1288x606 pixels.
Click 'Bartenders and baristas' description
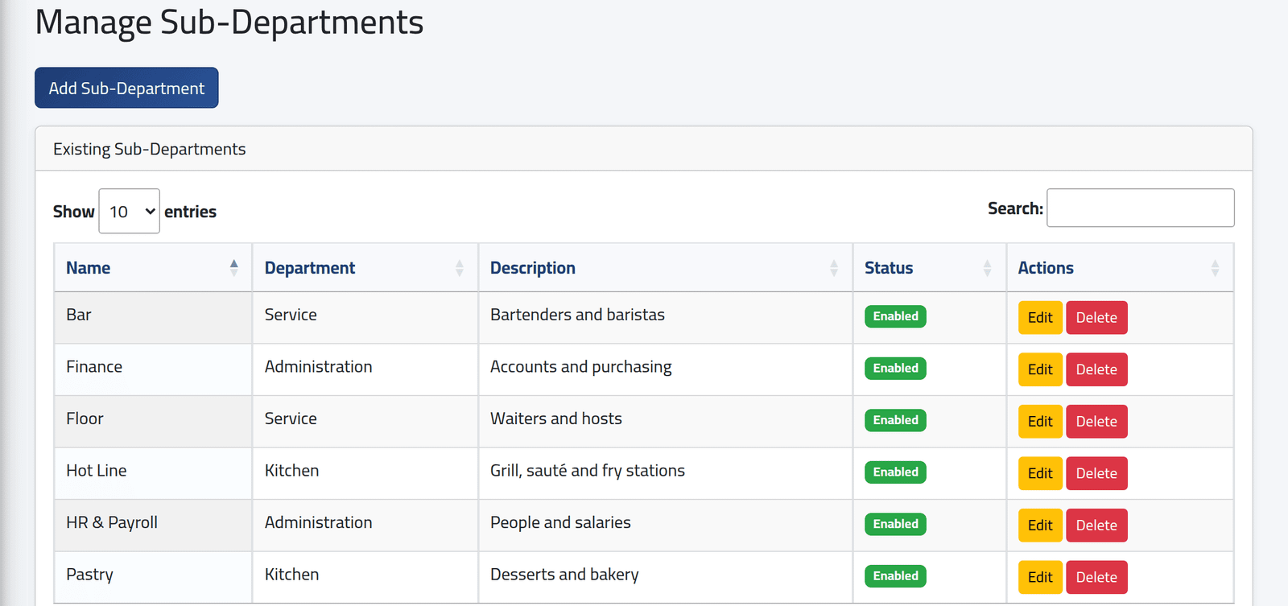coord(577,315)
